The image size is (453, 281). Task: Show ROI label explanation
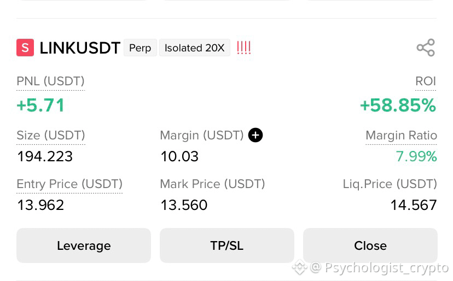(x=426, y=81)
